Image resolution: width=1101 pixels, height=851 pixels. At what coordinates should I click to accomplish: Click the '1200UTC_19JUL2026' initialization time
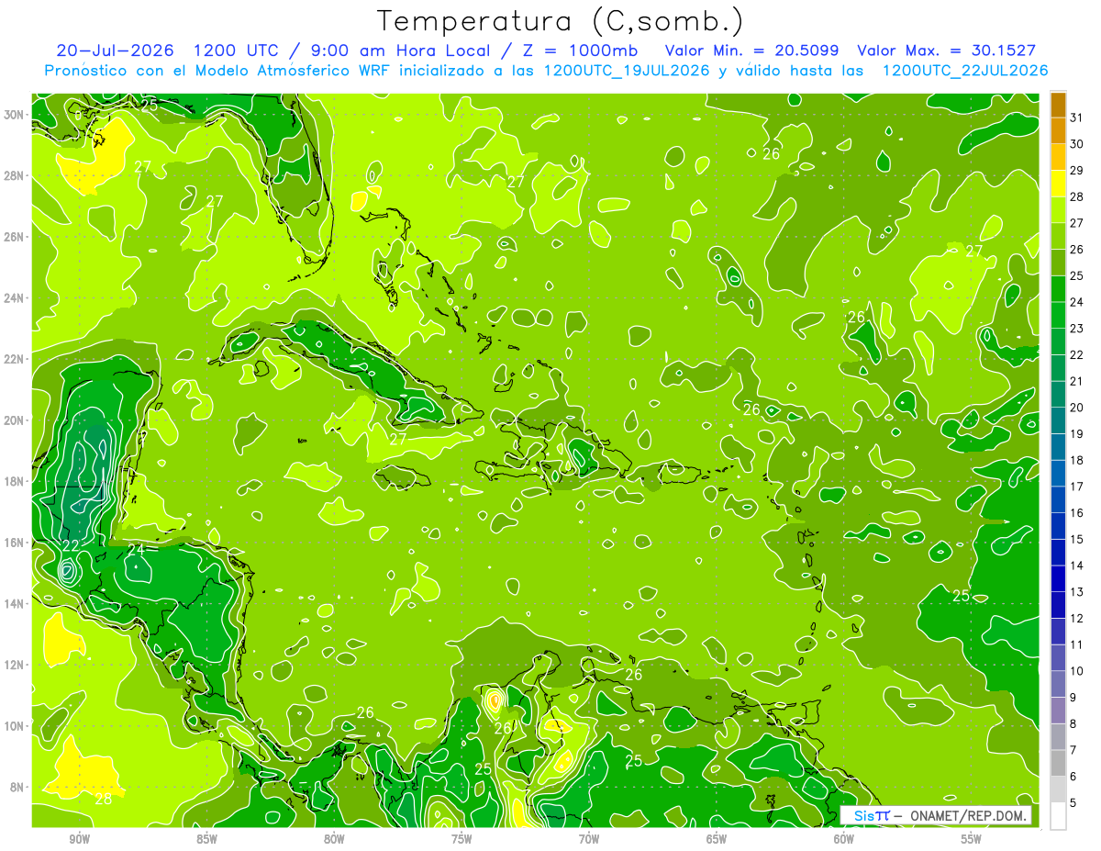[627, 71]
